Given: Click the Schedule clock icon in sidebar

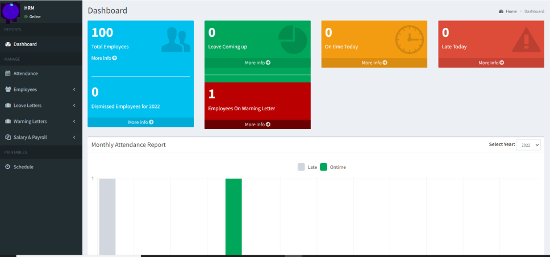Looking at the screenshot, I should coord(8,167).
